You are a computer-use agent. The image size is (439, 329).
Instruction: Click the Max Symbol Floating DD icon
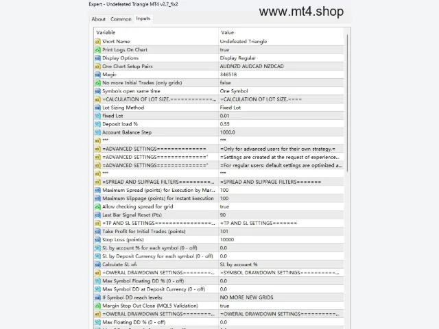tap(97, 281)
